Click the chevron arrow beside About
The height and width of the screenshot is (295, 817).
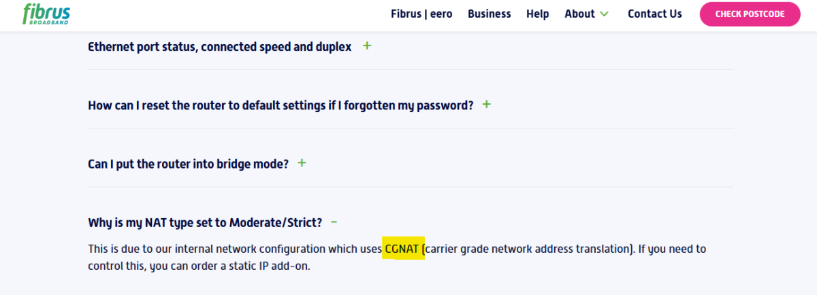pos(604,14)
